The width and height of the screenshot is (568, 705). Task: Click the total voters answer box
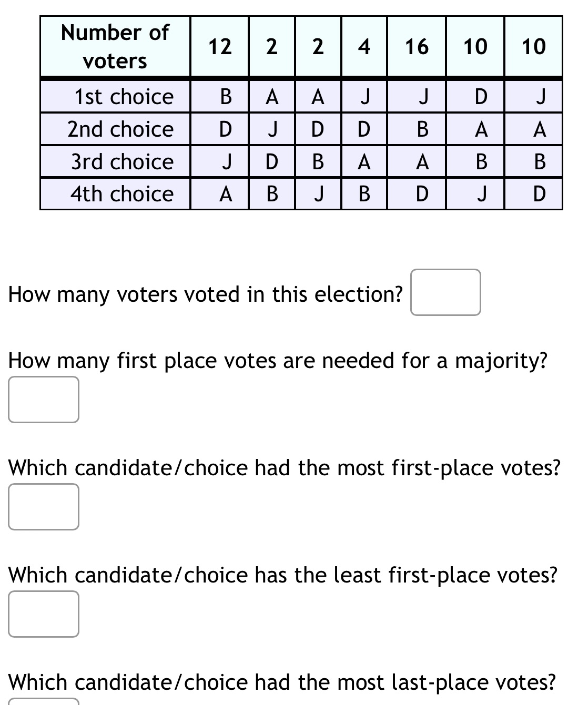point(445,292)
